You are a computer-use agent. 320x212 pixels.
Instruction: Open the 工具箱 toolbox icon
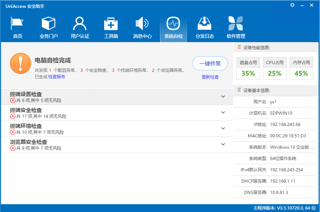coord(111,24)
